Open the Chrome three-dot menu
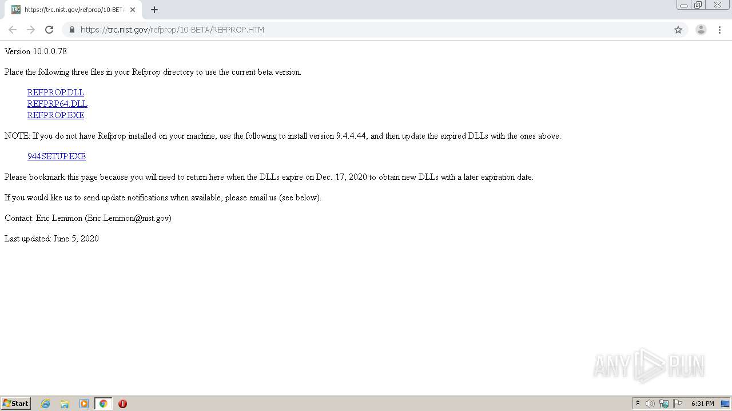This screenshot has width=732, height=411. point(719,30)
